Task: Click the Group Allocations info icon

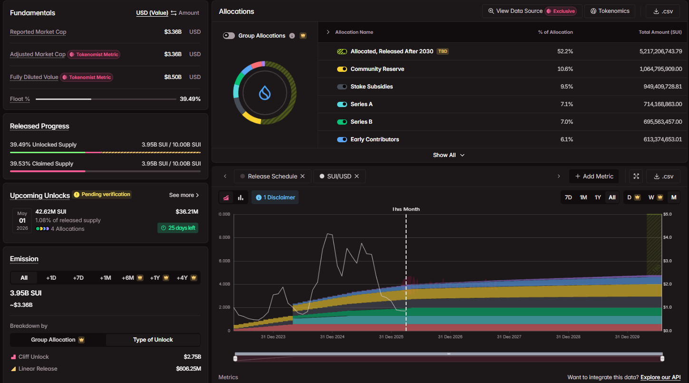Action: pyautogui.click(x=292, y=36)
